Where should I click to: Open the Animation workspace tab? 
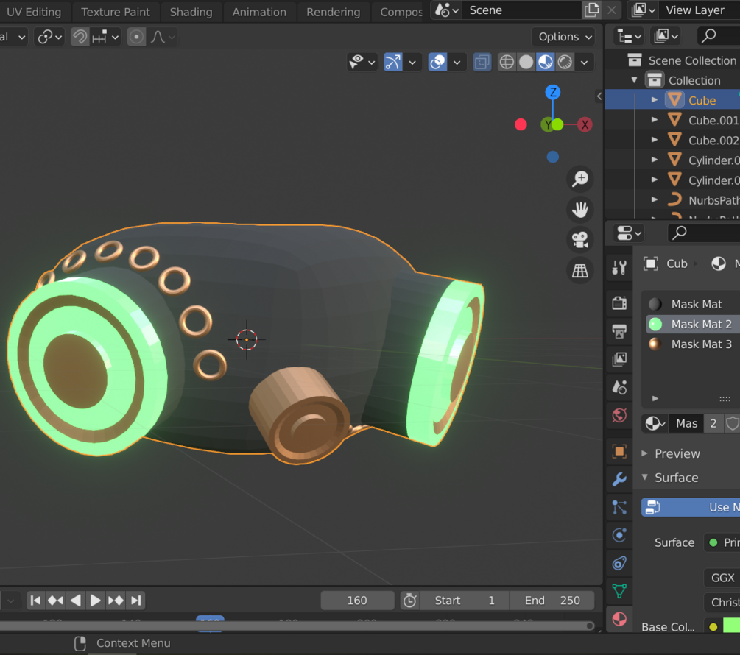(x=259, y=12)
